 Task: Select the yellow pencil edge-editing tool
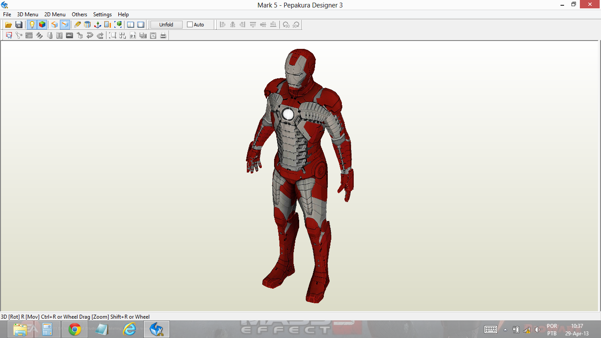[x=77, y=25]
